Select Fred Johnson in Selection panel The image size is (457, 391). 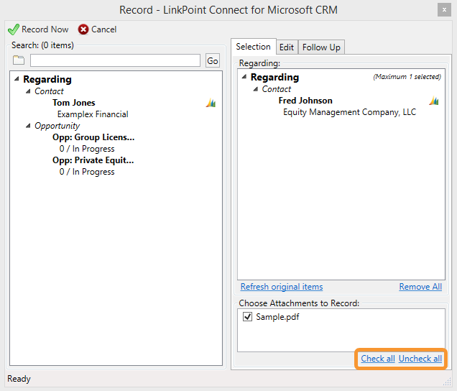pyautogui.click(x=305, y=101)
